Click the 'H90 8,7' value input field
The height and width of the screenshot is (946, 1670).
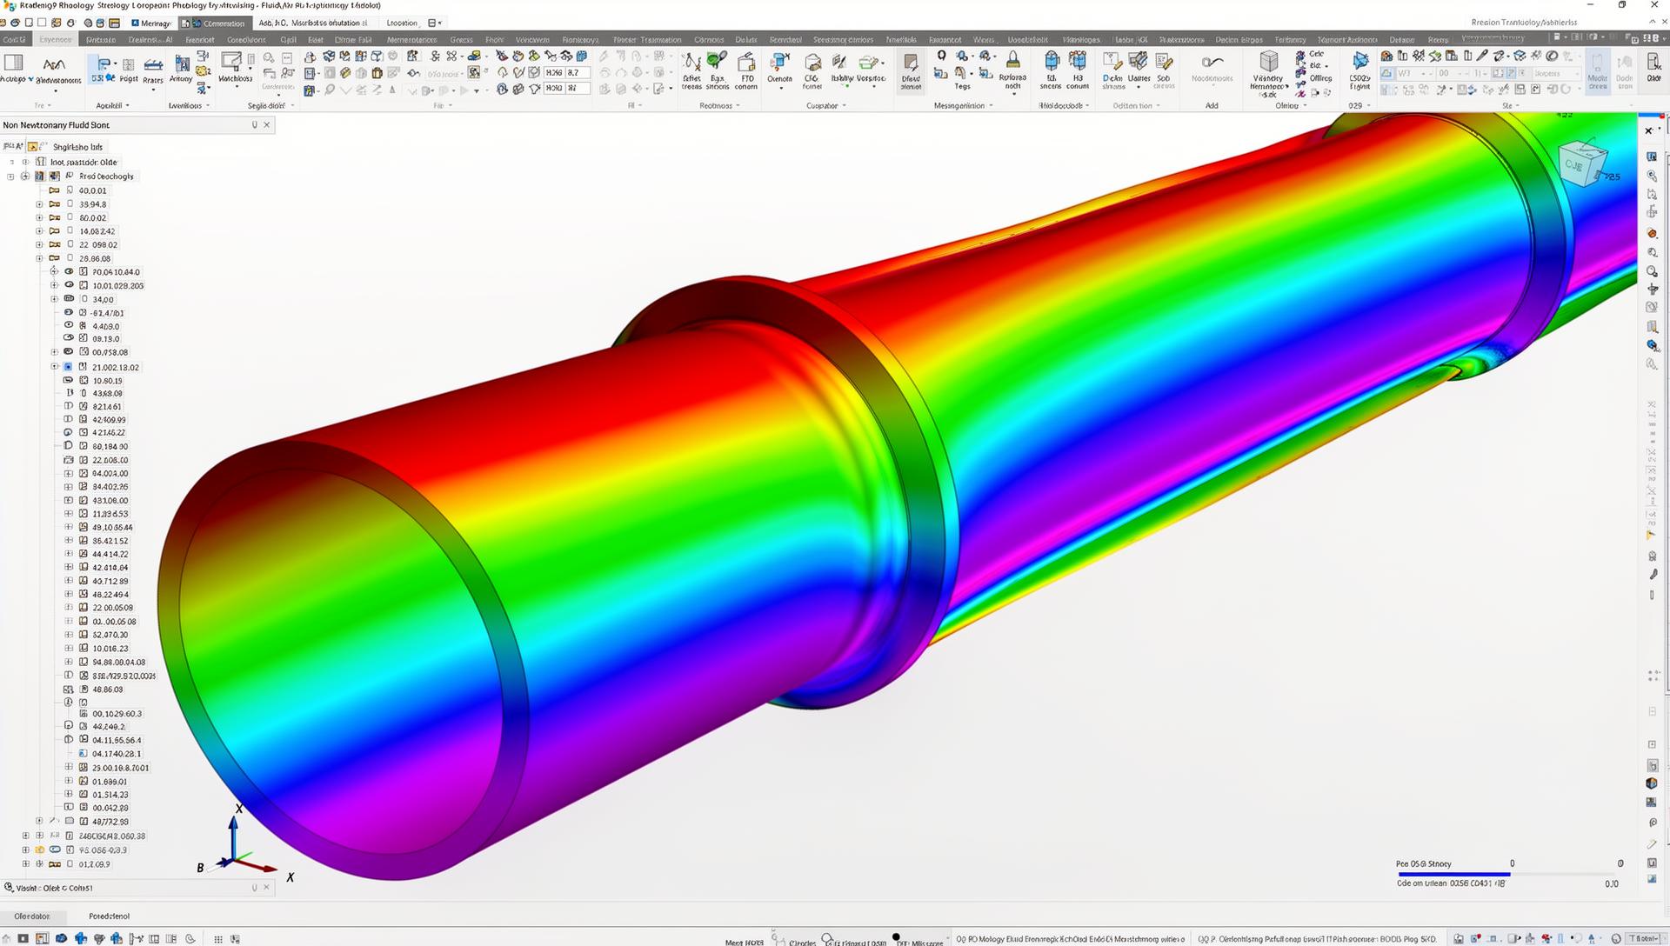567,73
